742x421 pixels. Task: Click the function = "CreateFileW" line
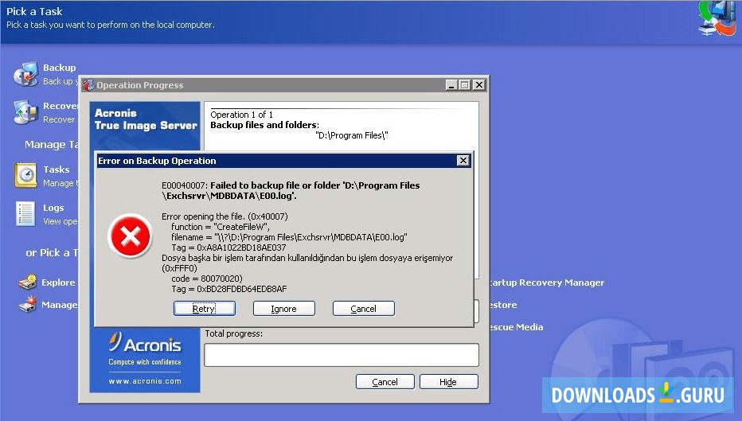221,227
